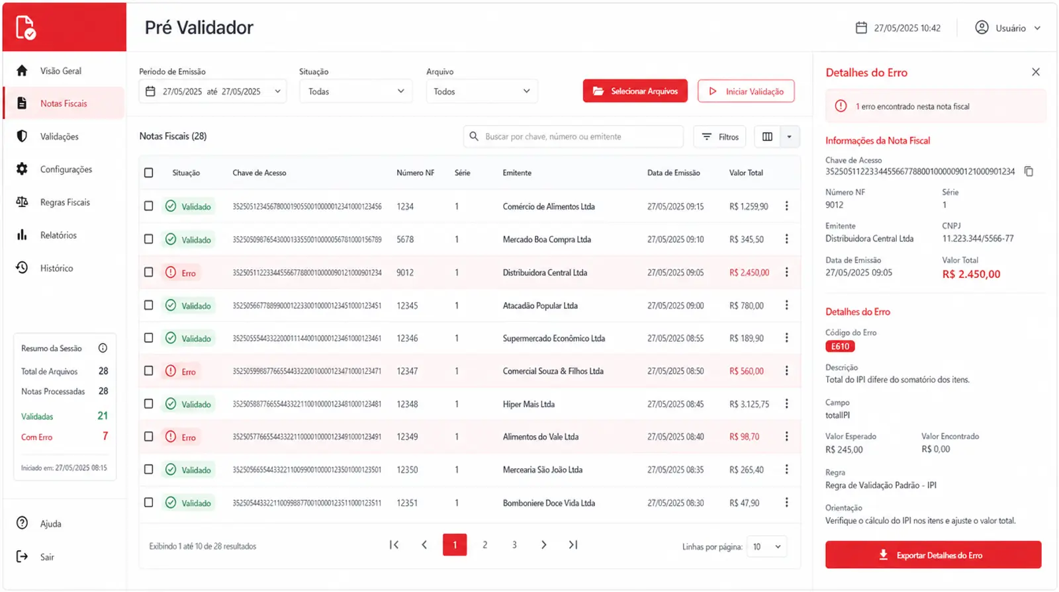The width and height of the screenshot is (1059, 592).
Task: Click Sair to log out
Action: click(64, 557)
